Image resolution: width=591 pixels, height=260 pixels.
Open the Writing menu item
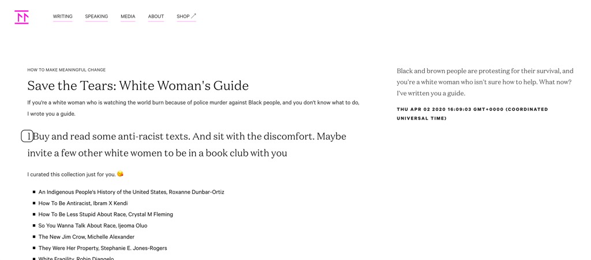pyautogui.click(x=62, y=17)
